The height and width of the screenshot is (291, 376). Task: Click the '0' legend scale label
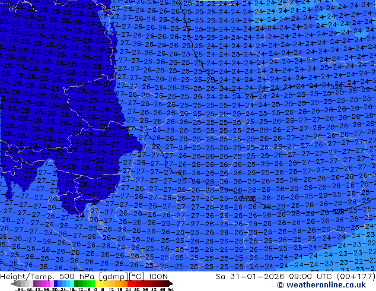coord(95,290)
